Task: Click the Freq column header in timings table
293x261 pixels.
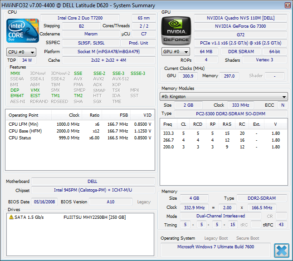Action: click(x=168, y=124)
